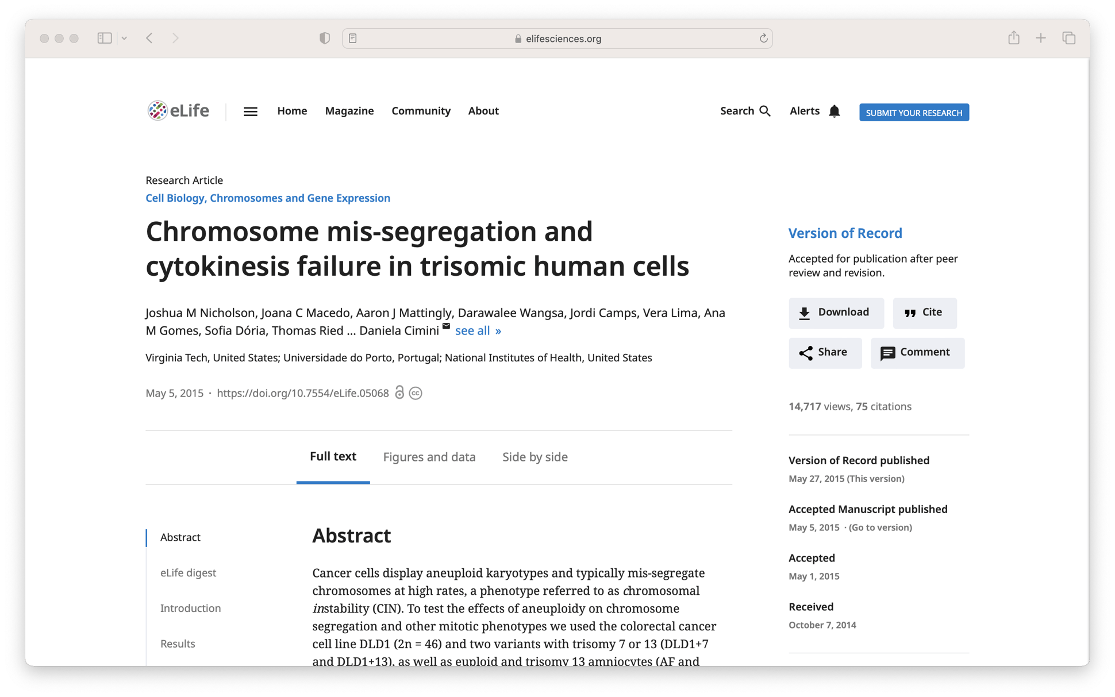The image size is (1115, 697).
Task: Reload page with the refresh icon
Action: (763, 38)
